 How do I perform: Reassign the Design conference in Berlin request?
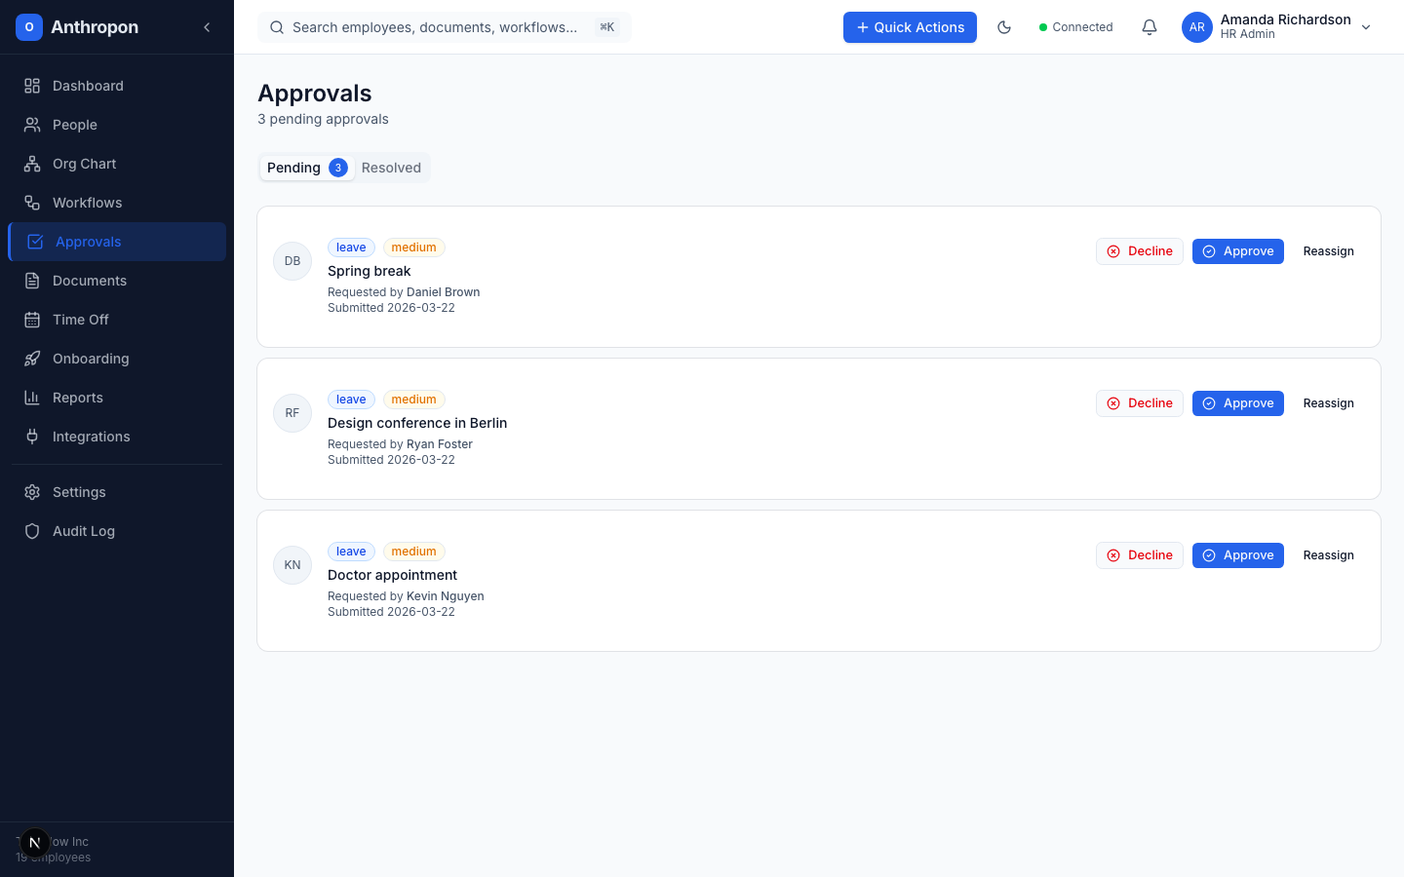1328,402
